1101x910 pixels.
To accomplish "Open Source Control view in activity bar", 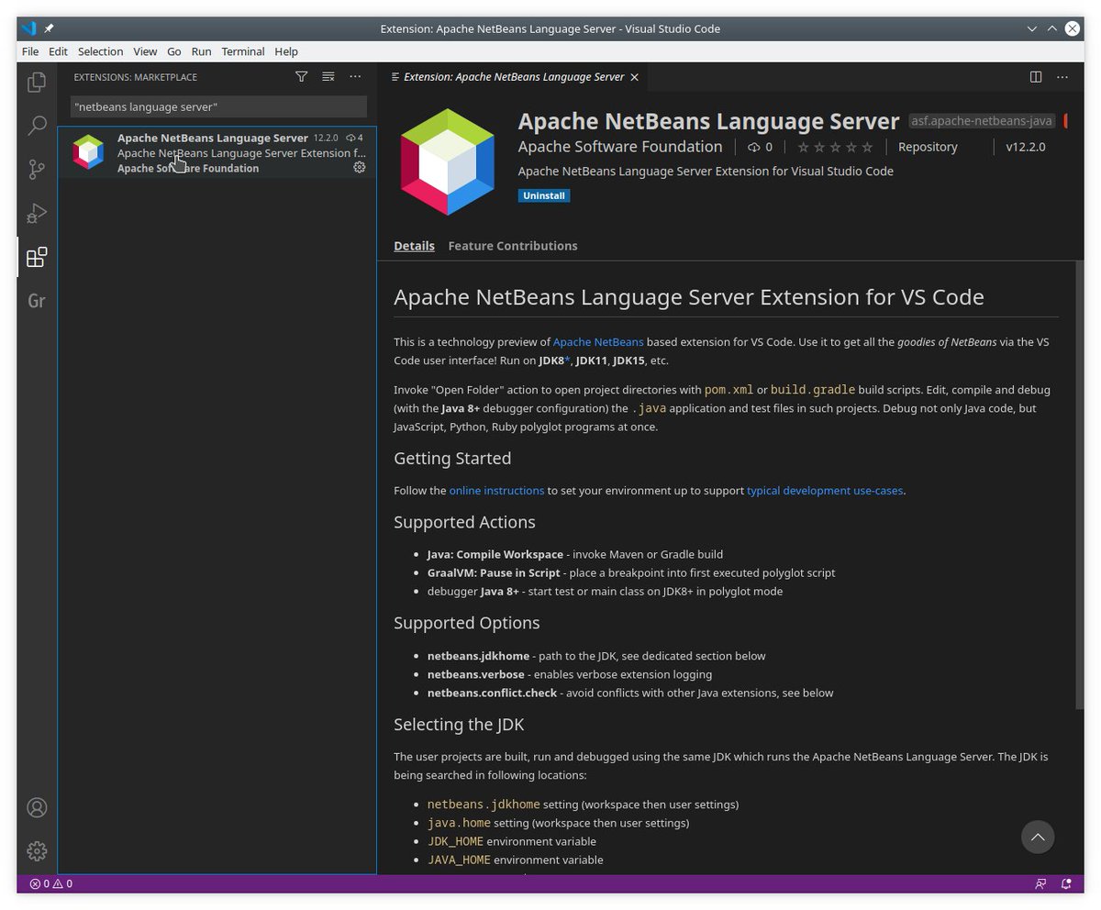I will coord(37,169).
